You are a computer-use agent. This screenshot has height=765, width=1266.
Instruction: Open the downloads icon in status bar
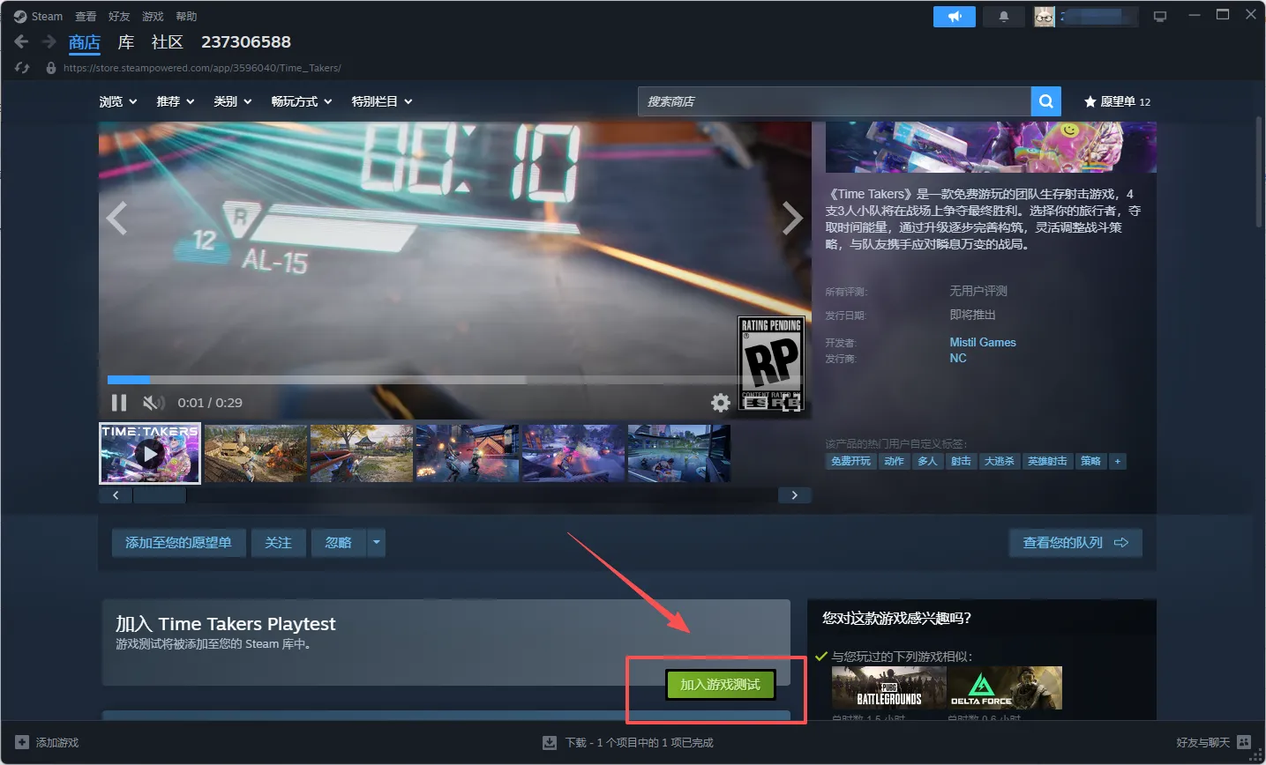coord(550,742)
